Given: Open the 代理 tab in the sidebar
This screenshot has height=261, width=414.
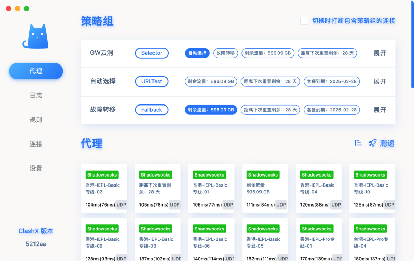Looking at the screenshot, I should pyautogui.click(x=36, y=71).
